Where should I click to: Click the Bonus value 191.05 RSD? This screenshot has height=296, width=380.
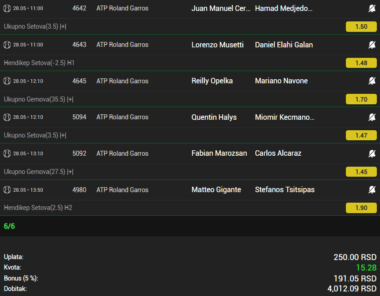tap(355, 279)
